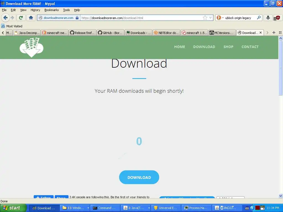The image size is (283, 212).
Task: Open the Windows start button
Action: click(x=13, y=208)
